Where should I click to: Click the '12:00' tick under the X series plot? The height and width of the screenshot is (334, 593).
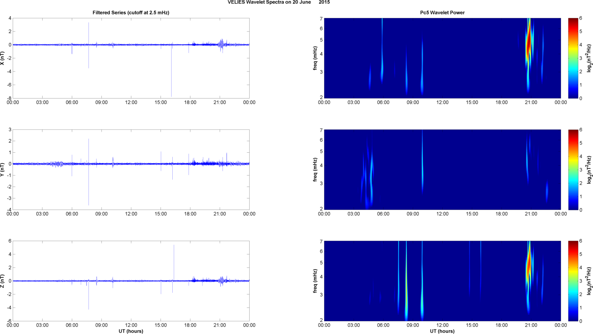pos(131,102)
